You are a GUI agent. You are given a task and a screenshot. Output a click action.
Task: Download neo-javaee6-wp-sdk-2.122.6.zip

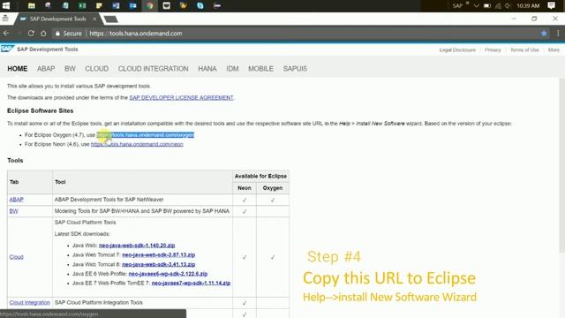(168, 274)
